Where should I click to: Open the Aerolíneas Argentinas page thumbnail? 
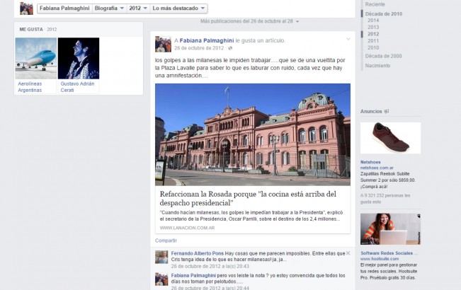[x=36, y=58]
